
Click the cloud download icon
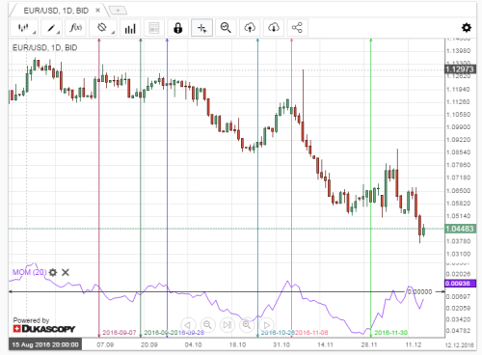(x=274, y=28)
